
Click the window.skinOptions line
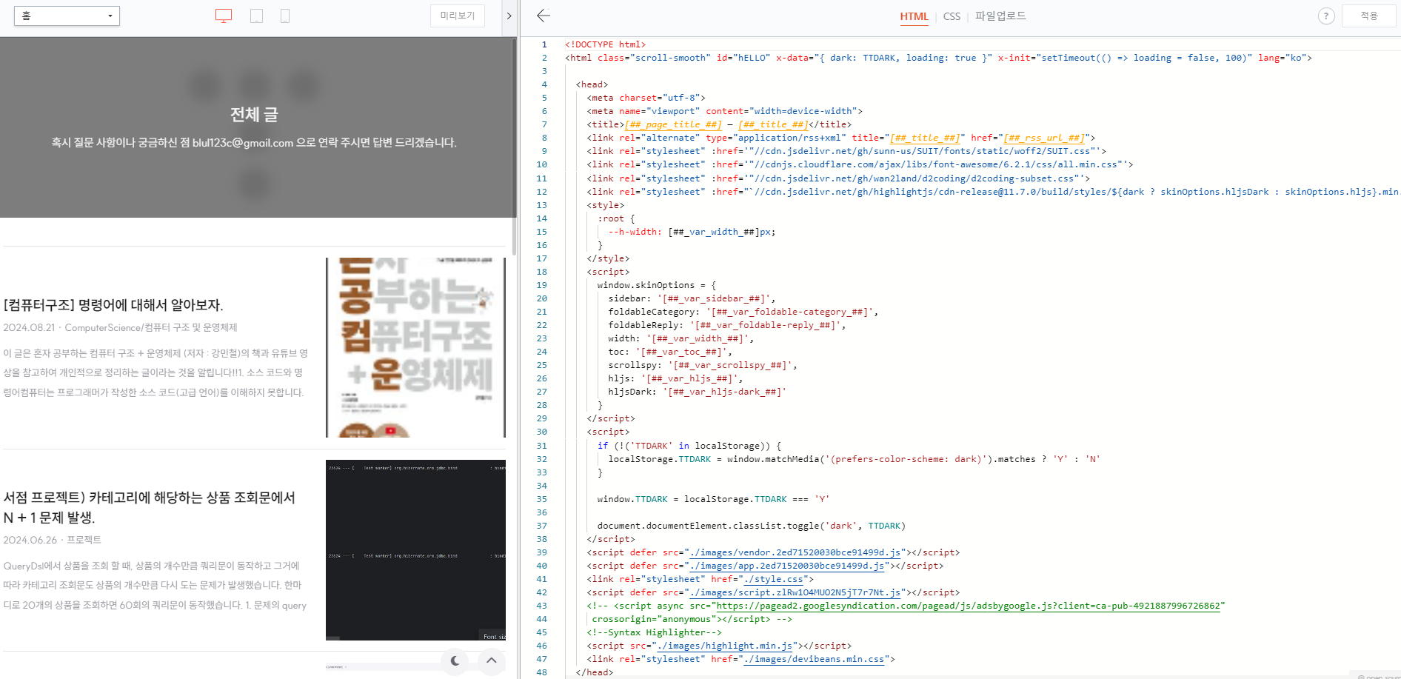pos(657,285)
